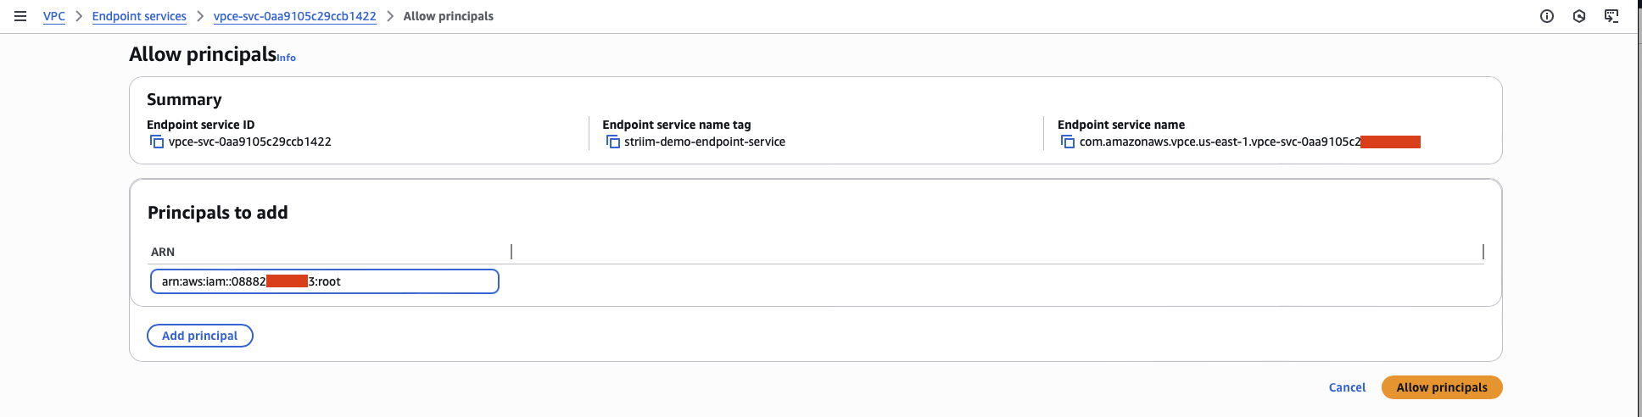Viewport: 1642px width, 417px height.
Task: Grab the ARN column resize divider
Action: click(511, 252)
